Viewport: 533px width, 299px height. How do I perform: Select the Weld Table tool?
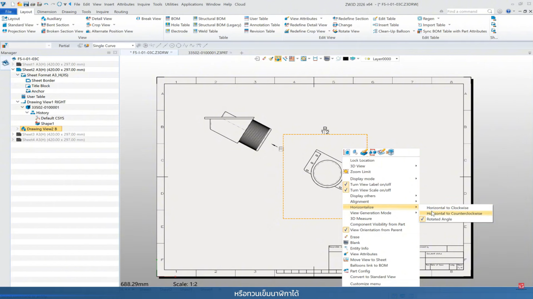click(207, 31)
